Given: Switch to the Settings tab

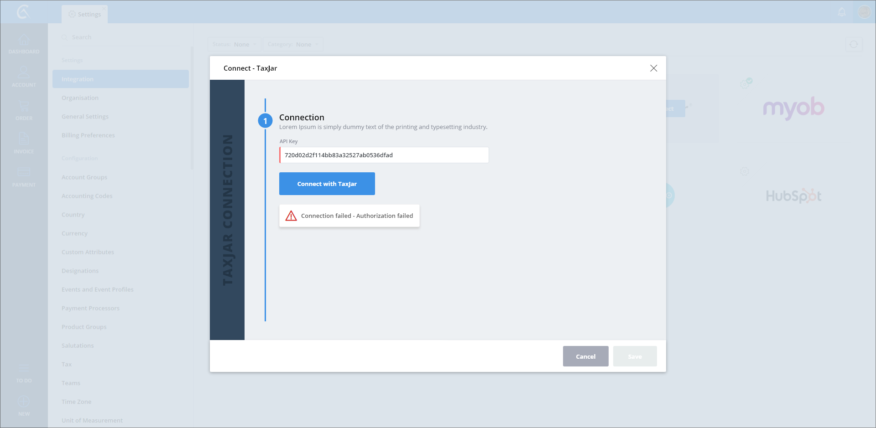Looking at the screenshot, I should coord(85,15).
